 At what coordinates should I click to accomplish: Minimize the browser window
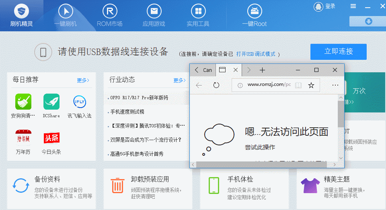(298, 70)
